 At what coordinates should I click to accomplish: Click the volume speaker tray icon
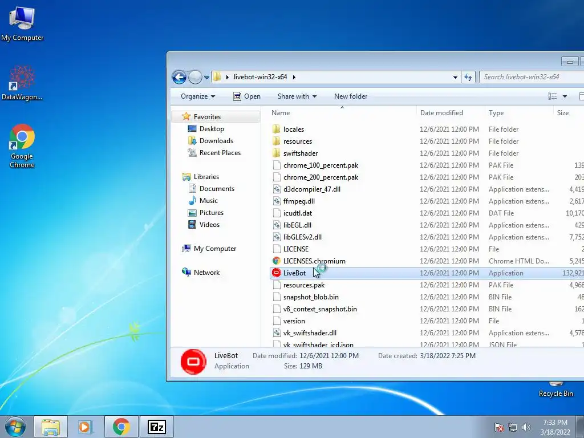526,427
